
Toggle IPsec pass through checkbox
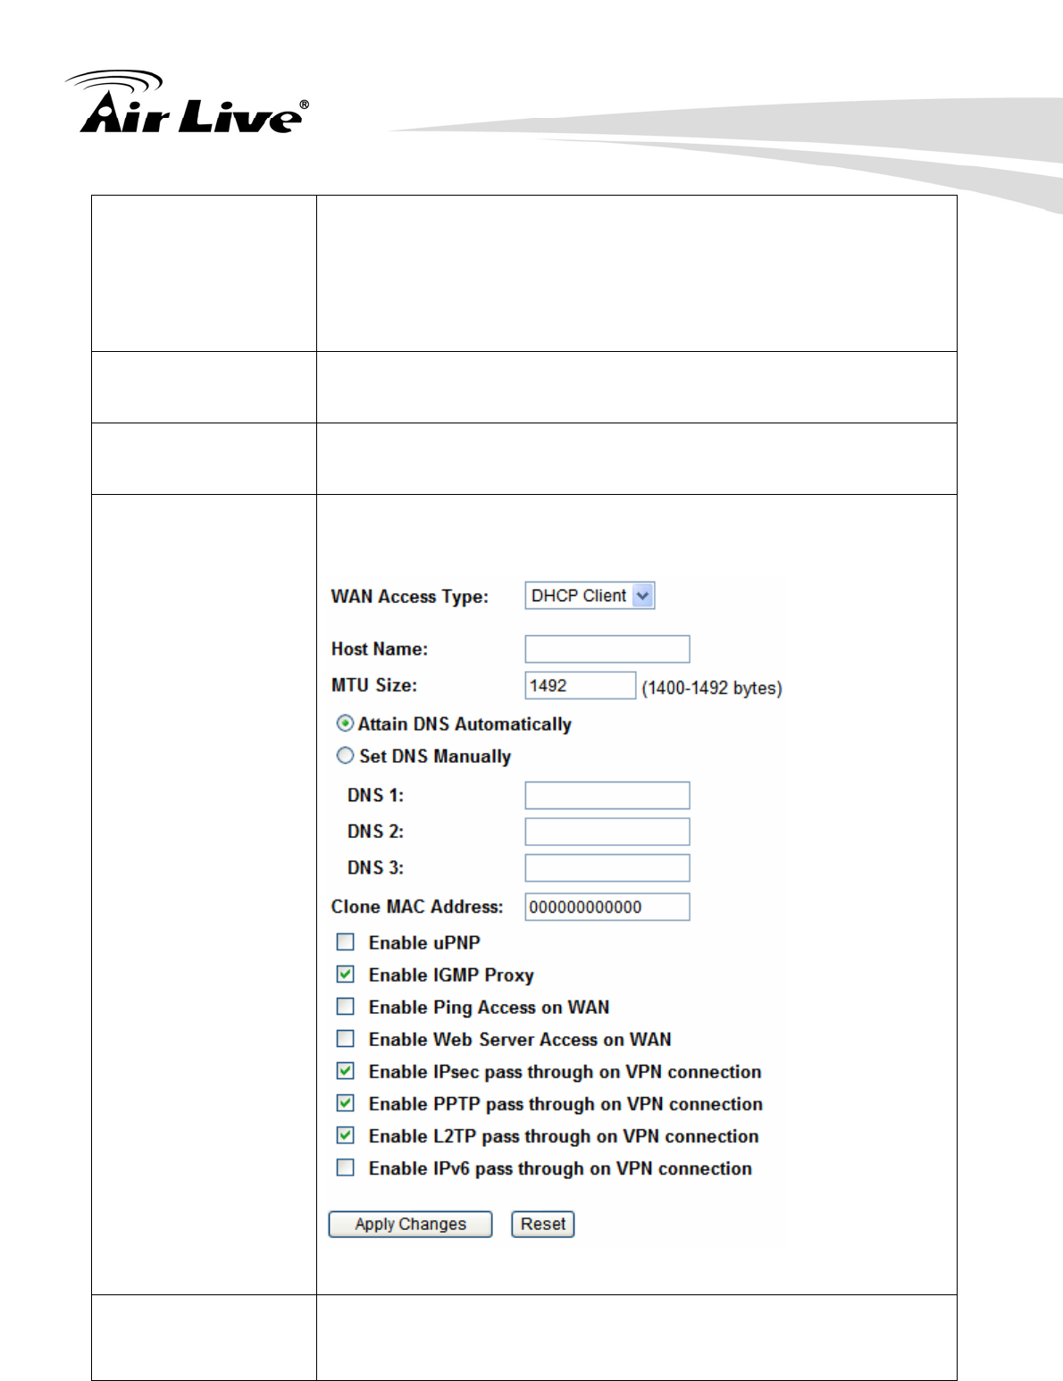(345, 1070)
